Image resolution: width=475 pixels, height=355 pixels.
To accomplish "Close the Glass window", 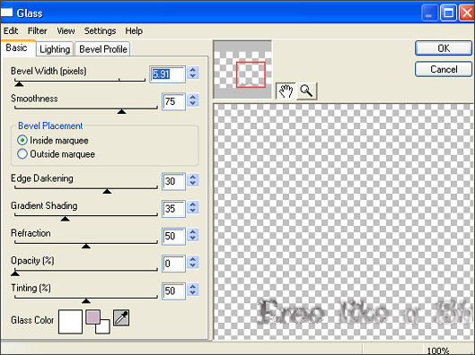I will point(467,13).
